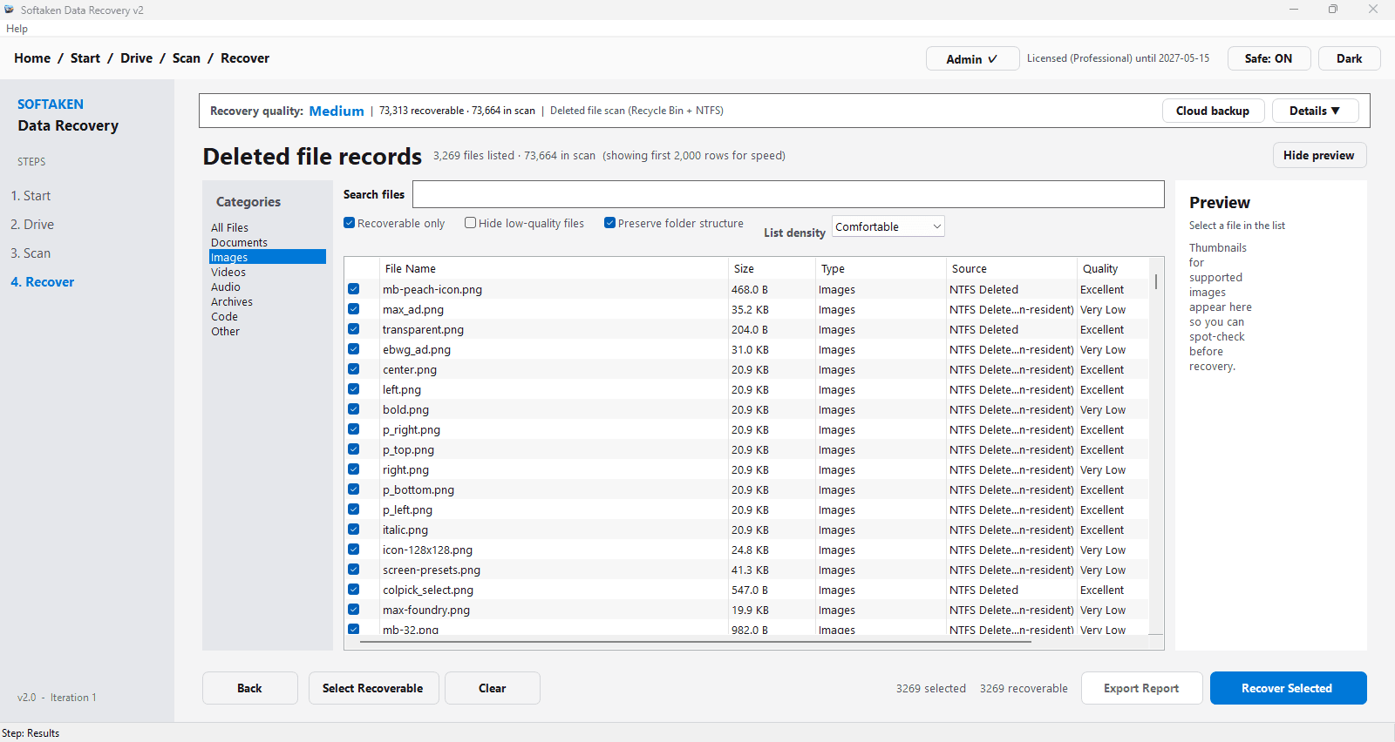Go to Home breadcrumb
1395x742 pixels.
coord(32,58)
